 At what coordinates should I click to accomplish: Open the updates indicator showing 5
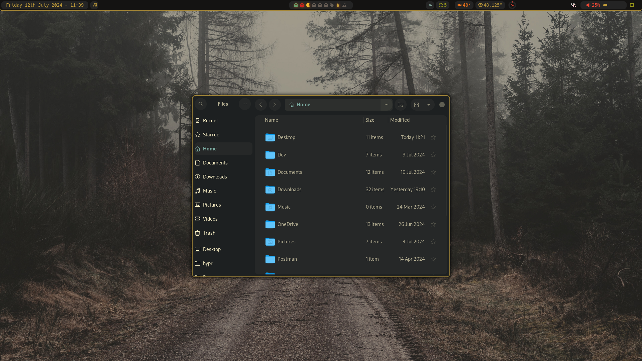tap(443, 5)
